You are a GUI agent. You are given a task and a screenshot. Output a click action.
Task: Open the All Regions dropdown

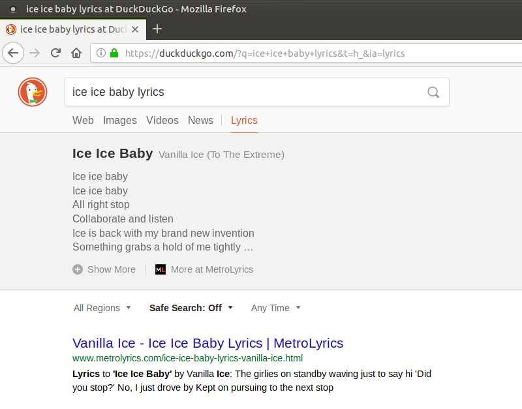tap(102, 308)
